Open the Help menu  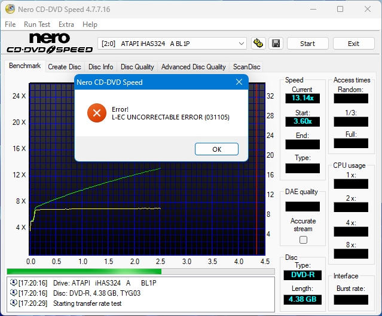pos(90,24)
